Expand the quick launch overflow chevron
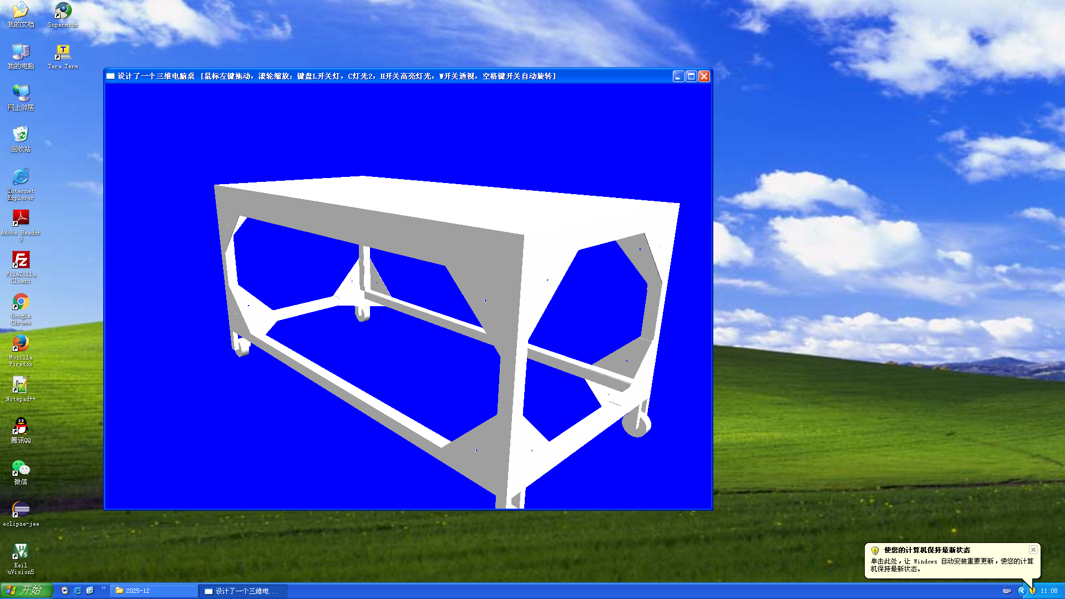This screenshot has height=599, width=1065. coord(103,588)
